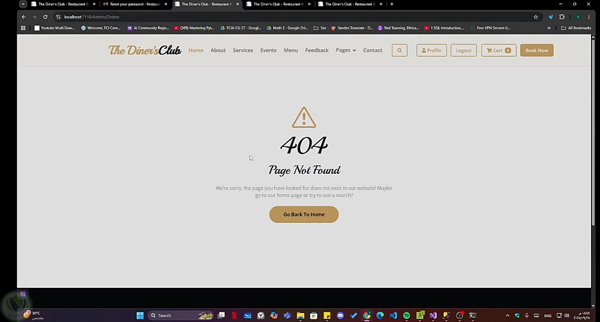
Task: Select the Menu navigation item
Action: [x=290, y=50]
